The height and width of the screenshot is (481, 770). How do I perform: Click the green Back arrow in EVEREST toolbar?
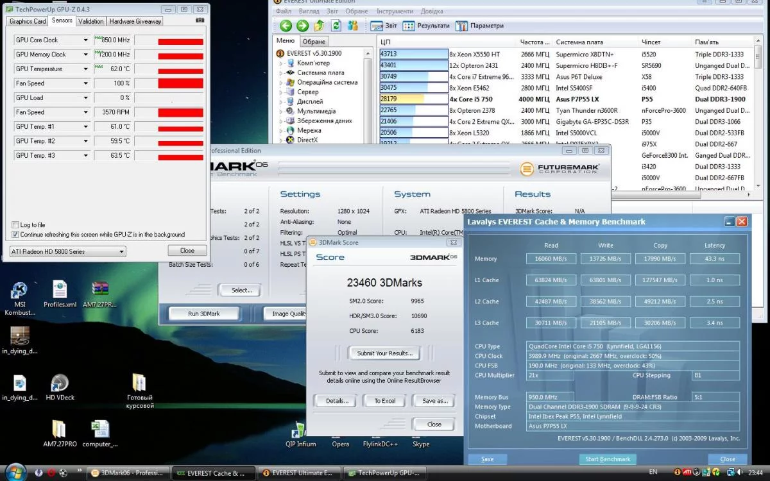pyautogui.click(x=286, y=26)
